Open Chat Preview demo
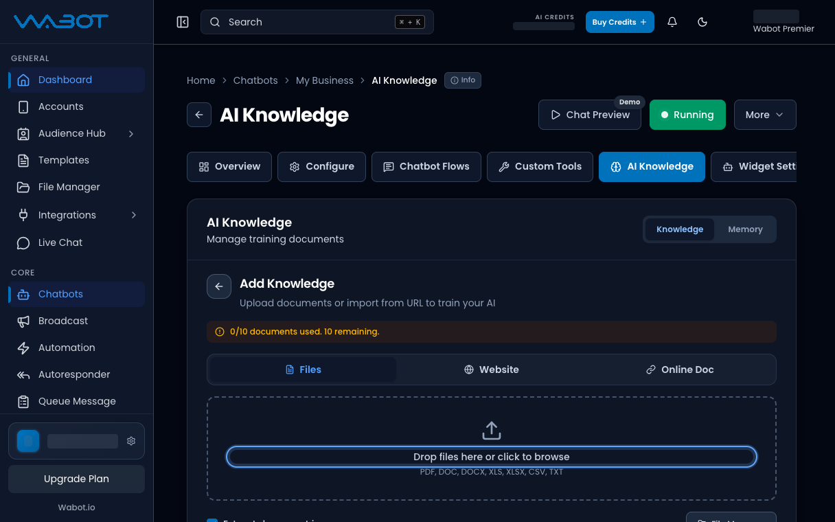The width and height of the screenshot is (835, 522). pos(590,115)
